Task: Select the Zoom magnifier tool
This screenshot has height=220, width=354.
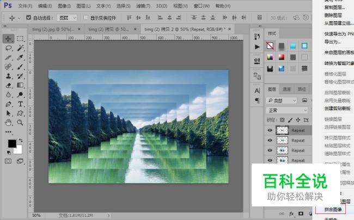Action: pos(21,123)
